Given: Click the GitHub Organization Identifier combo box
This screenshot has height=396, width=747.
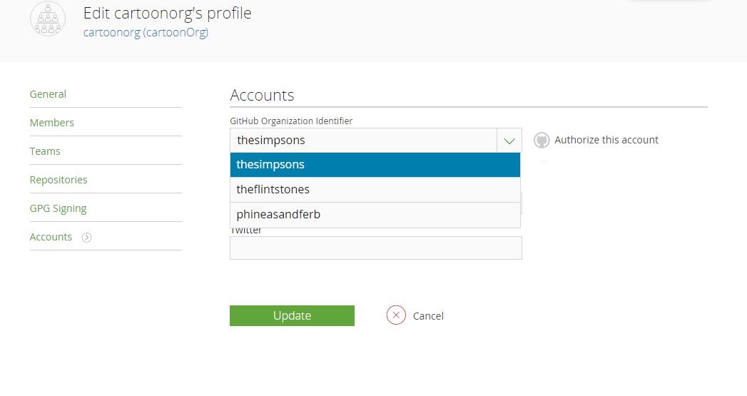Looking at the screenshot, I should tap(364, 141).
